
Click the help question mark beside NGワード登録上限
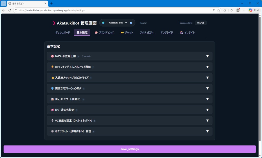tap(79, 56)
